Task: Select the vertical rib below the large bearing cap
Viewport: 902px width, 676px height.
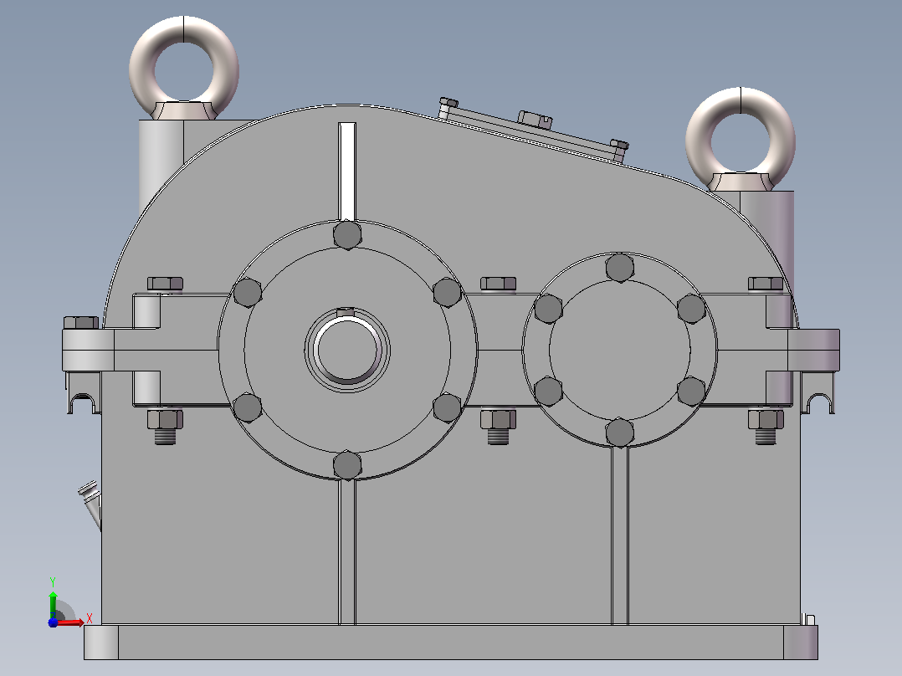Action: tap(347, 551)
